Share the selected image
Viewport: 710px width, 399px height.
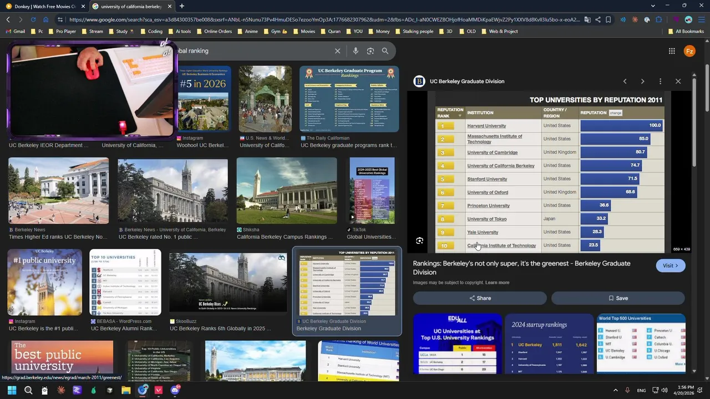coord(480,298)
